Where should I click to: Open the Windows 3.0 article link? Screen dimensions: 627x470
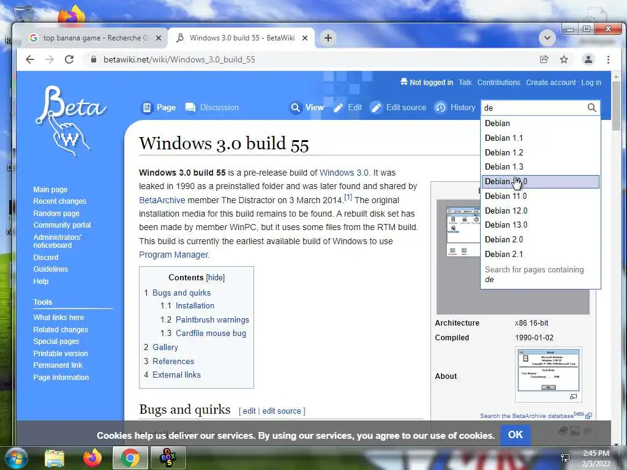[x=344, y=173]
